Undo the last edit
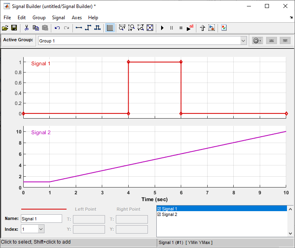The width and height of the screenshot is (295, 248). tap(57, 28)
